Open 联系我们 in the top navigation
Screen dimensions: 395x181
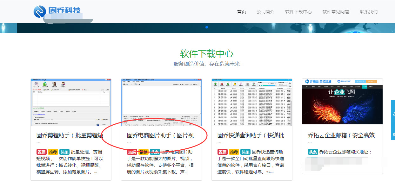pos(369,12)
